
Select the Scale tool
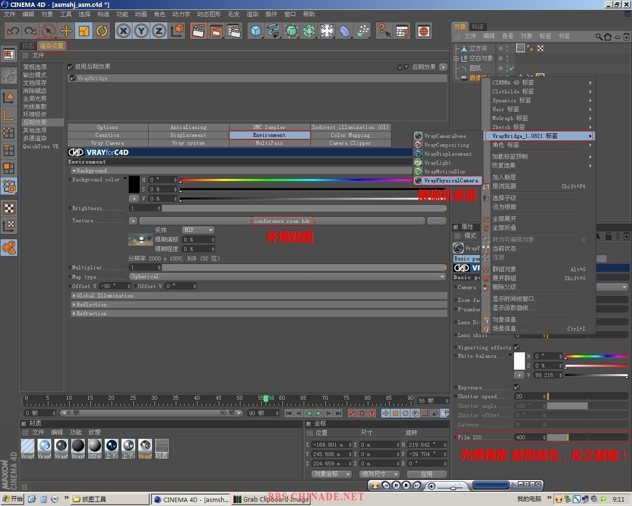84,31
